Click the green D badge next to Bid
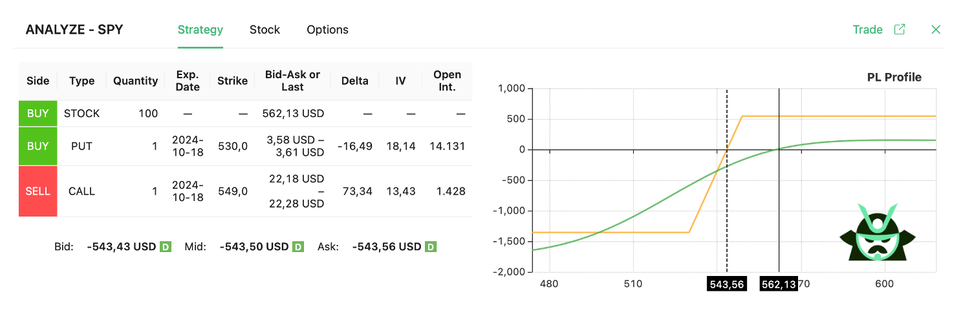974x318 pixels. click(x=166, y=247)
